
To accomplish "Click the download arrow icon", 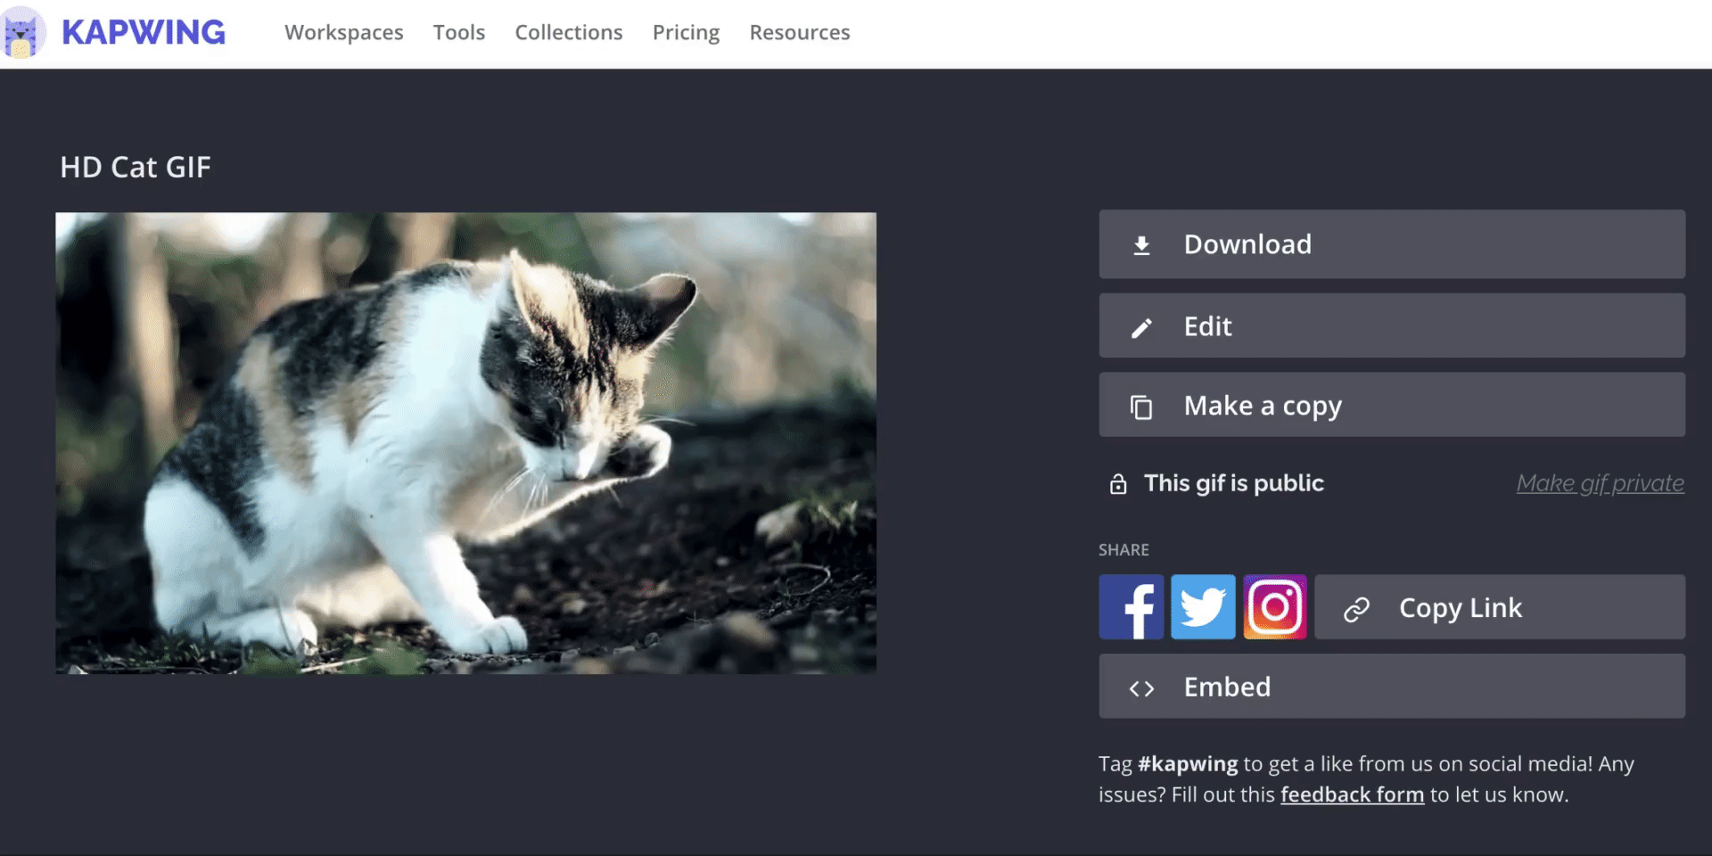I will [x=1141, y=245].
